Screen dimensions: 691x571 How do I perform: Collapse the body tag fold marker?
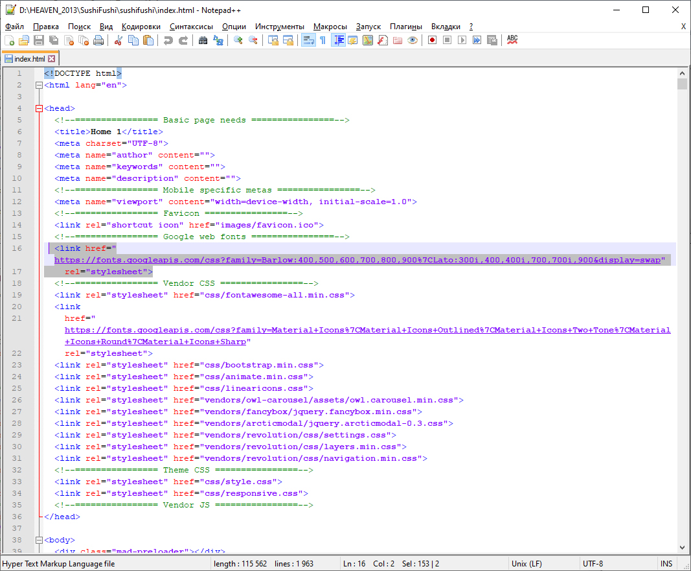39,541
